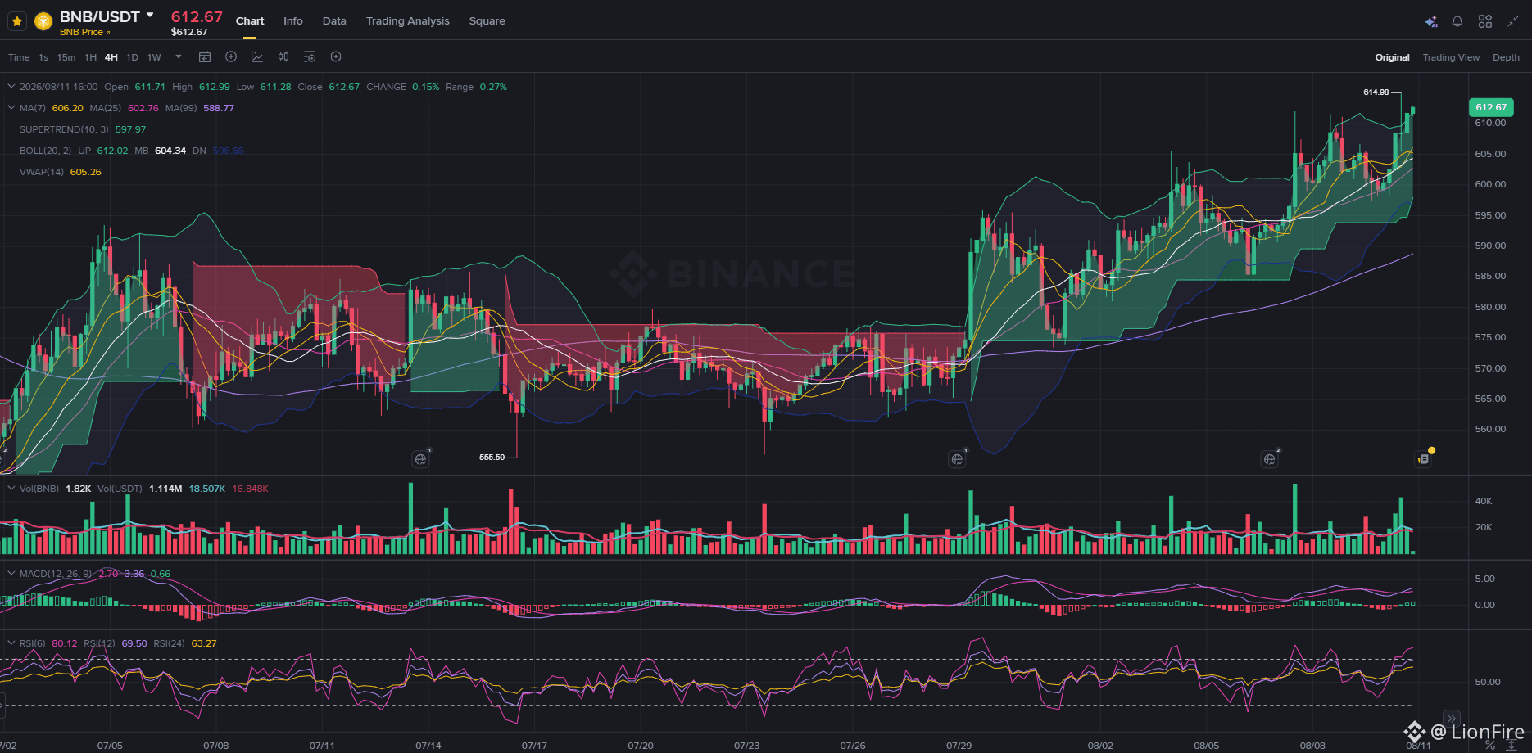
Task: Open the candlestick chart style icon
Action: [x=283, y=56]
